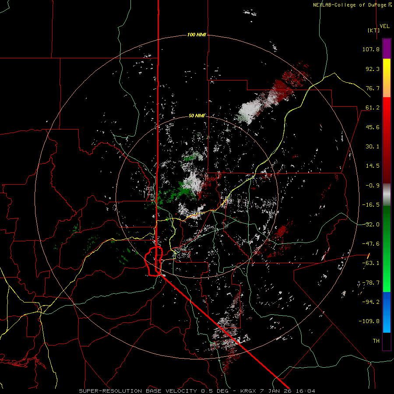The width and height of the screenshot is (394, 394).
Task: Click the 50 NMI range ring label
Action: coord(197,116)
